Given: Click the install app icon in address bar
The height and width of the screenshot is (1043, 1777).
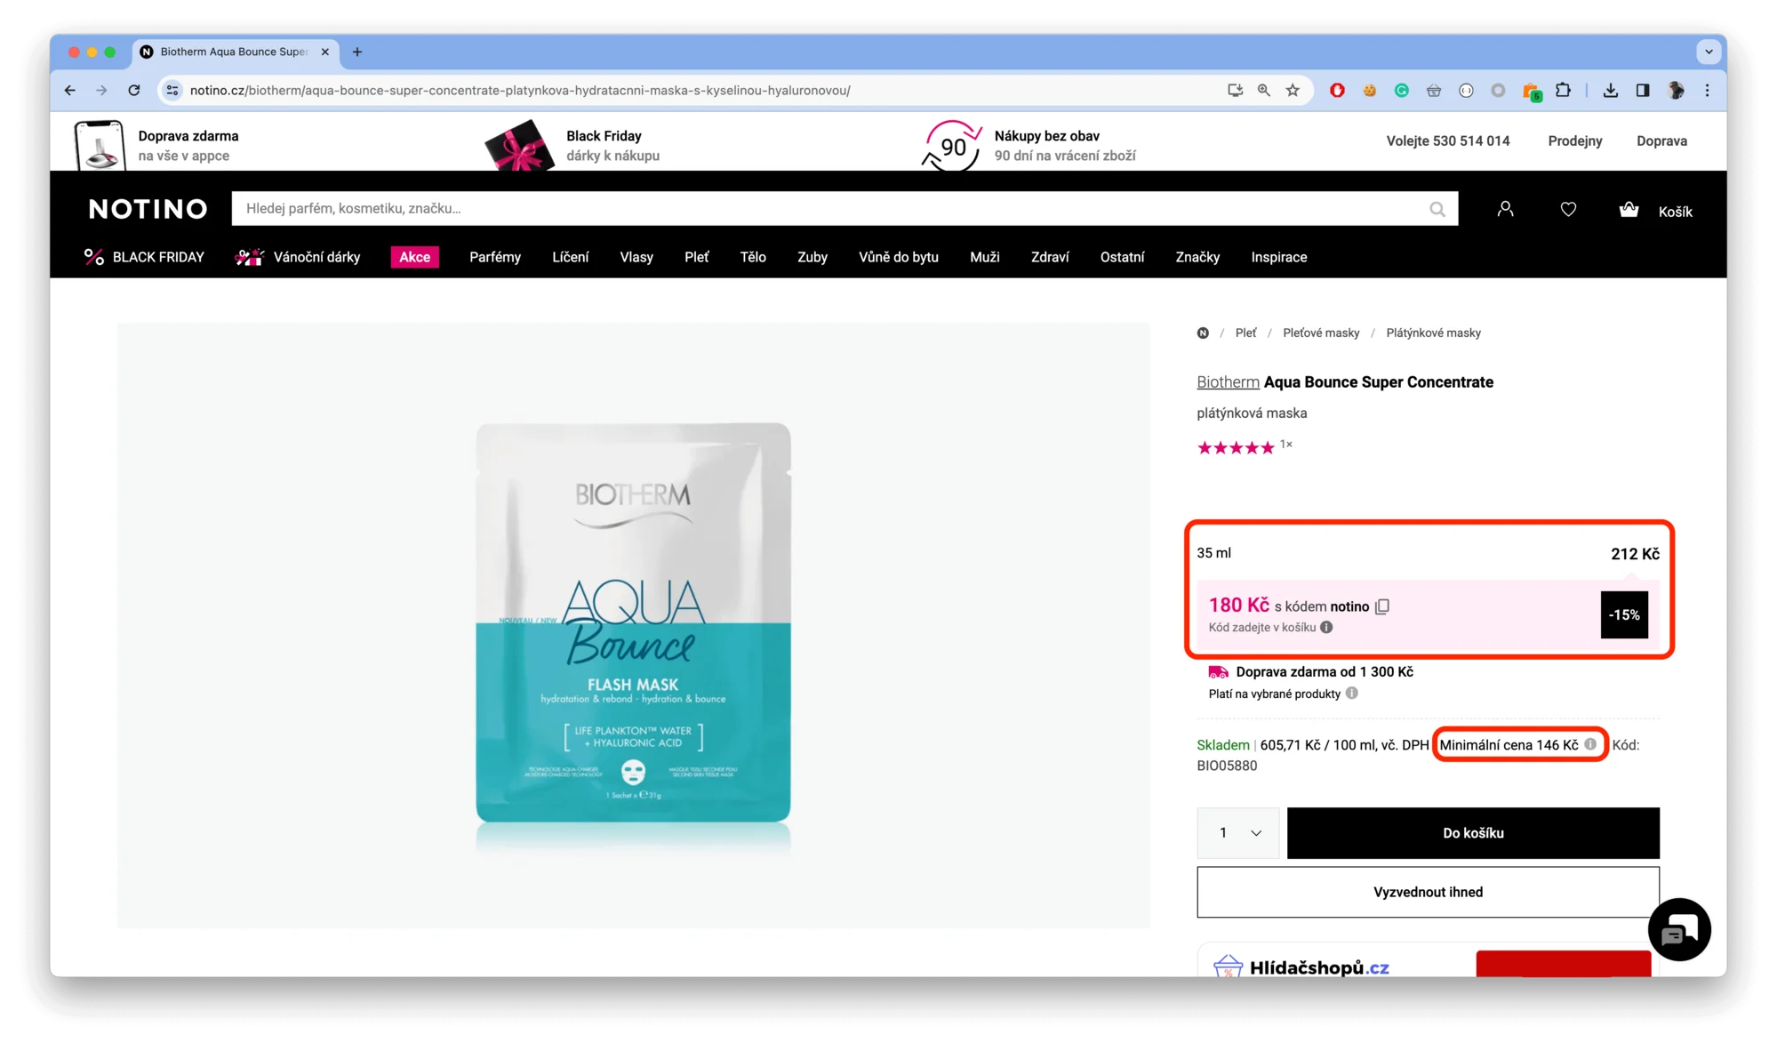Looking at the screenshot, I should (1235, 90).
